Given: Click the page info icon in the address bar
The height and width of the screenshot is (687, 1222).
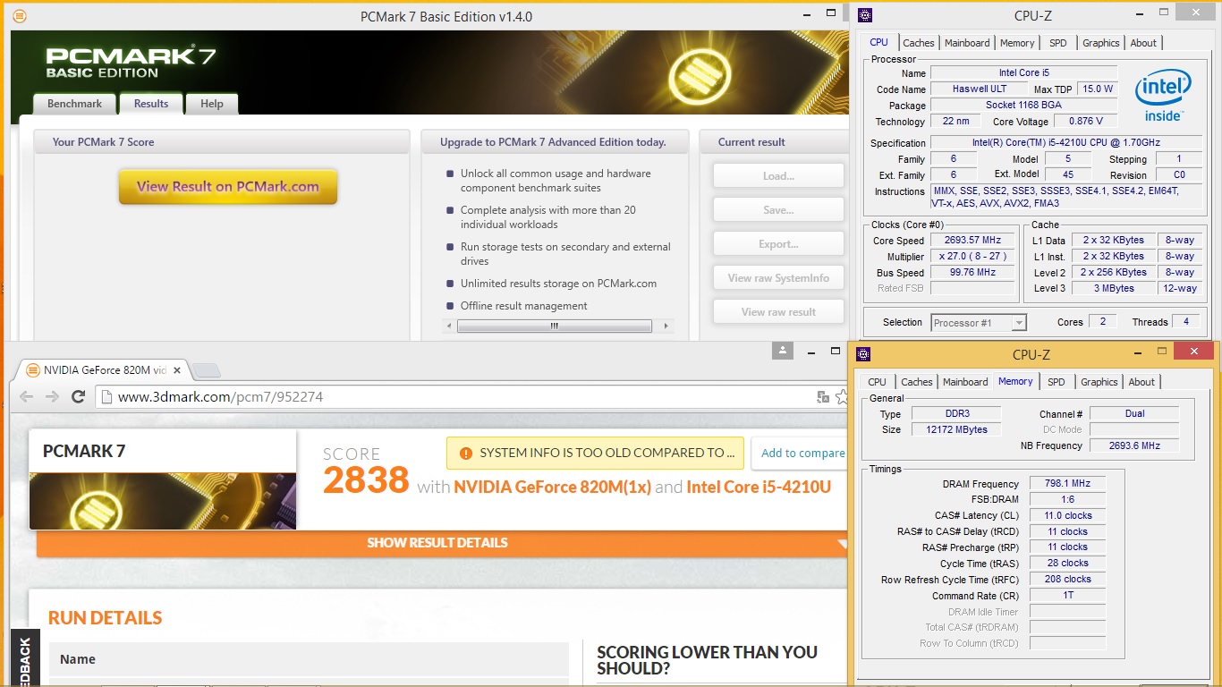Looking at the screenshot, I should 106,397.
